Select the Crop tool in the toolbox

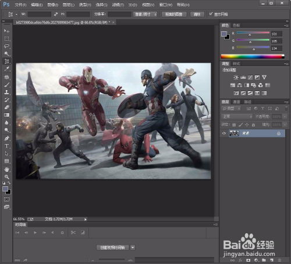(6, 62)
